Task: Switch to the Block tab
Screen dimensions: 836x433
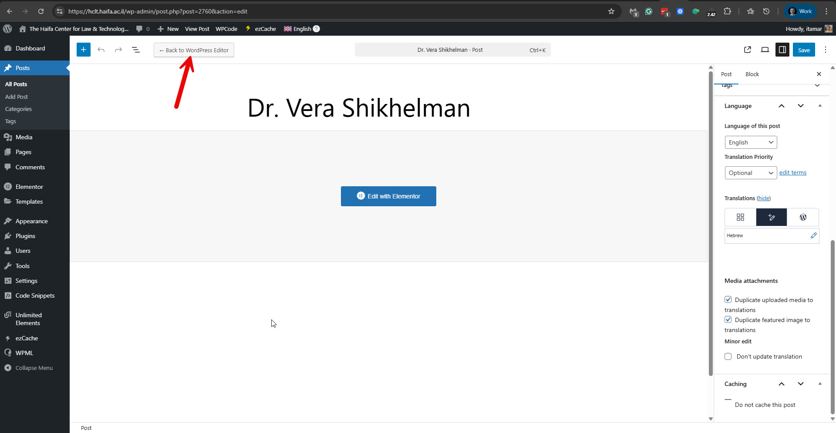Action: 752,74
